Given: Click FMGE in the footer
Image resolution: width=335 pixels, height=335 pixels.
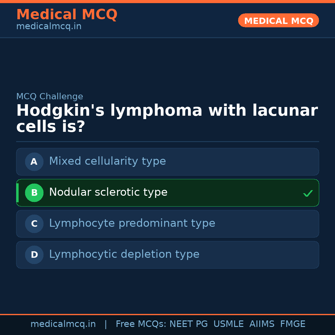Looking at the screenshot, I should coord(293,324).
